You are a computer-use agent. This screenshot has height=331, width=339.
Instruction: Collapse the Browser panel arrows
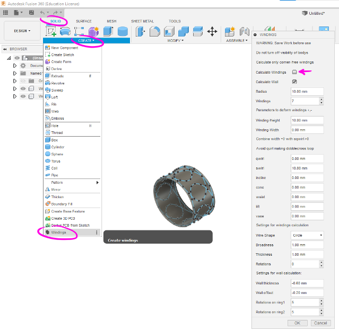[5, 49]
